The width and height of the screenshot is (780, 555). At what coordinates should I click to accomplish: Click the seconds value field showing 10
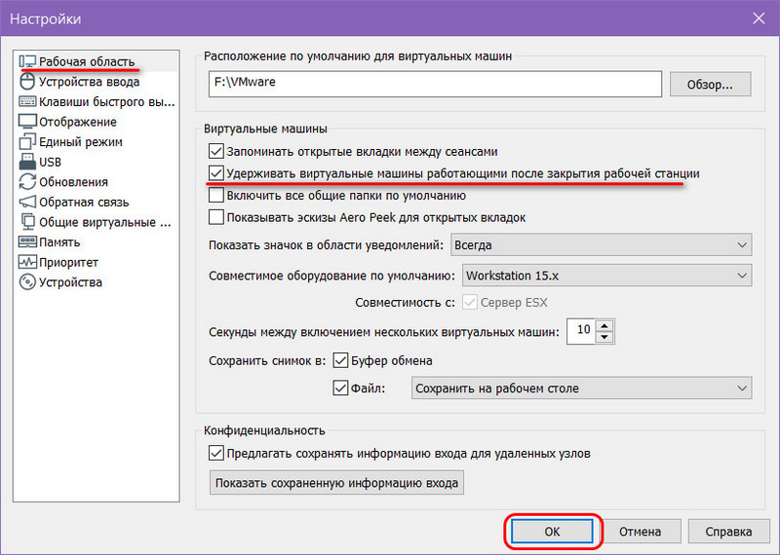click(x=581, y=331)
